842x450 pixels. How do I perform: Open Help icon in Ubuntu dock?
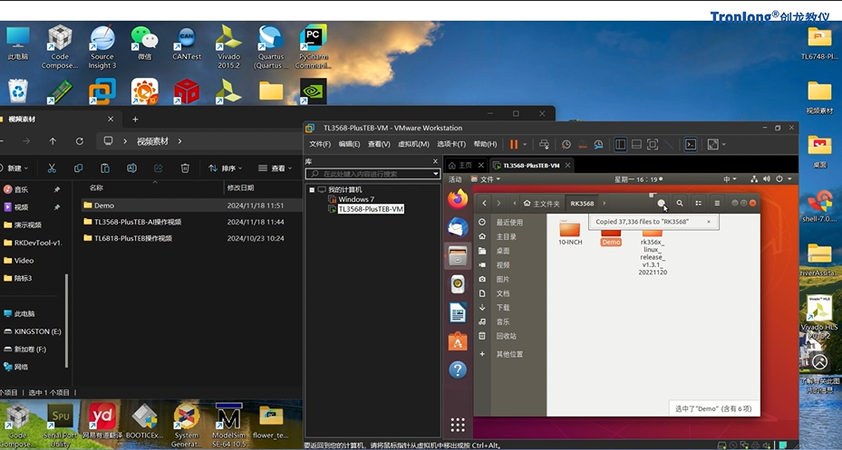[458, 369]
